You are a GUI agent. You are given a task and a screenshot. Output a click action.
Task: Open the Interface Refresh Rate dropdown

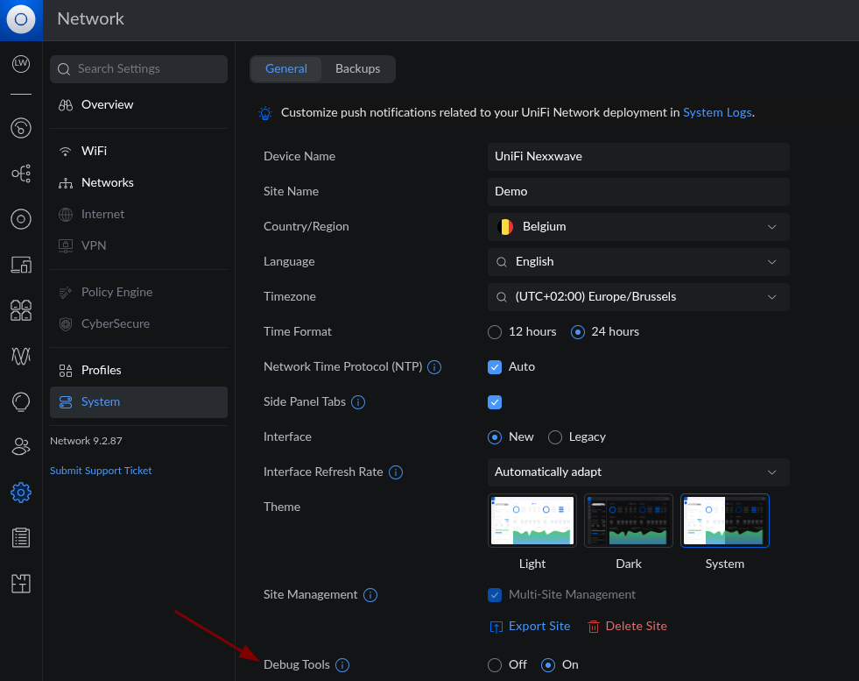click(x=638, y=472)
